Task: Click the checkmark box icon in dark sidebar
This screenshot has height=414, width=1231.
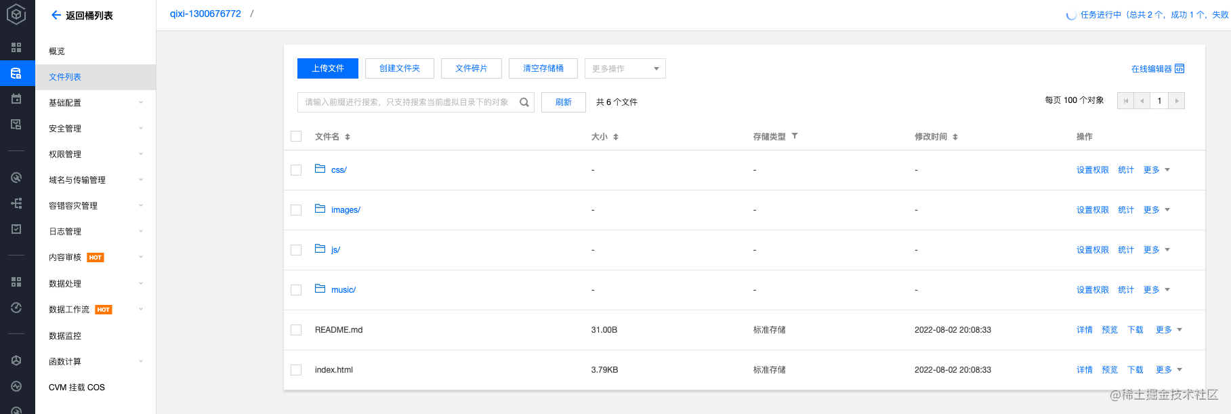Action: [x=16, y=229]
